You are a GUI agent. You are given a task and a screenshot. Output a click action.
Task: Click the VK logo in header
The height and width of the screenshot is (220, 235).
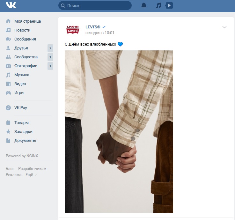11,5
